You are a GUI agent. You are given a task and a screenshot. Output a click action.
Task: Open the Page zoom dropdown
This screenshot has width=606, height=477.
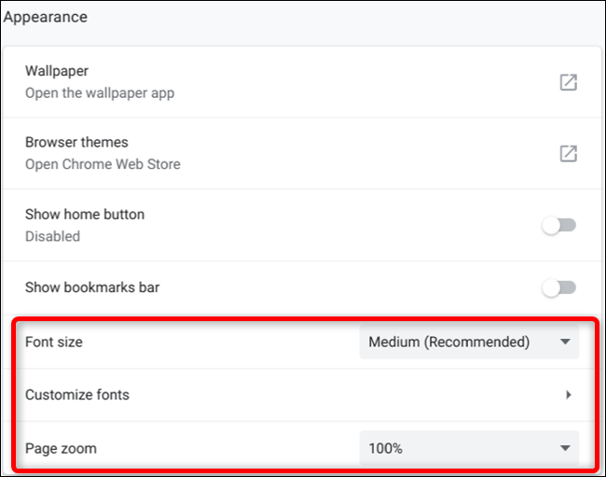[x=469, y=448]
